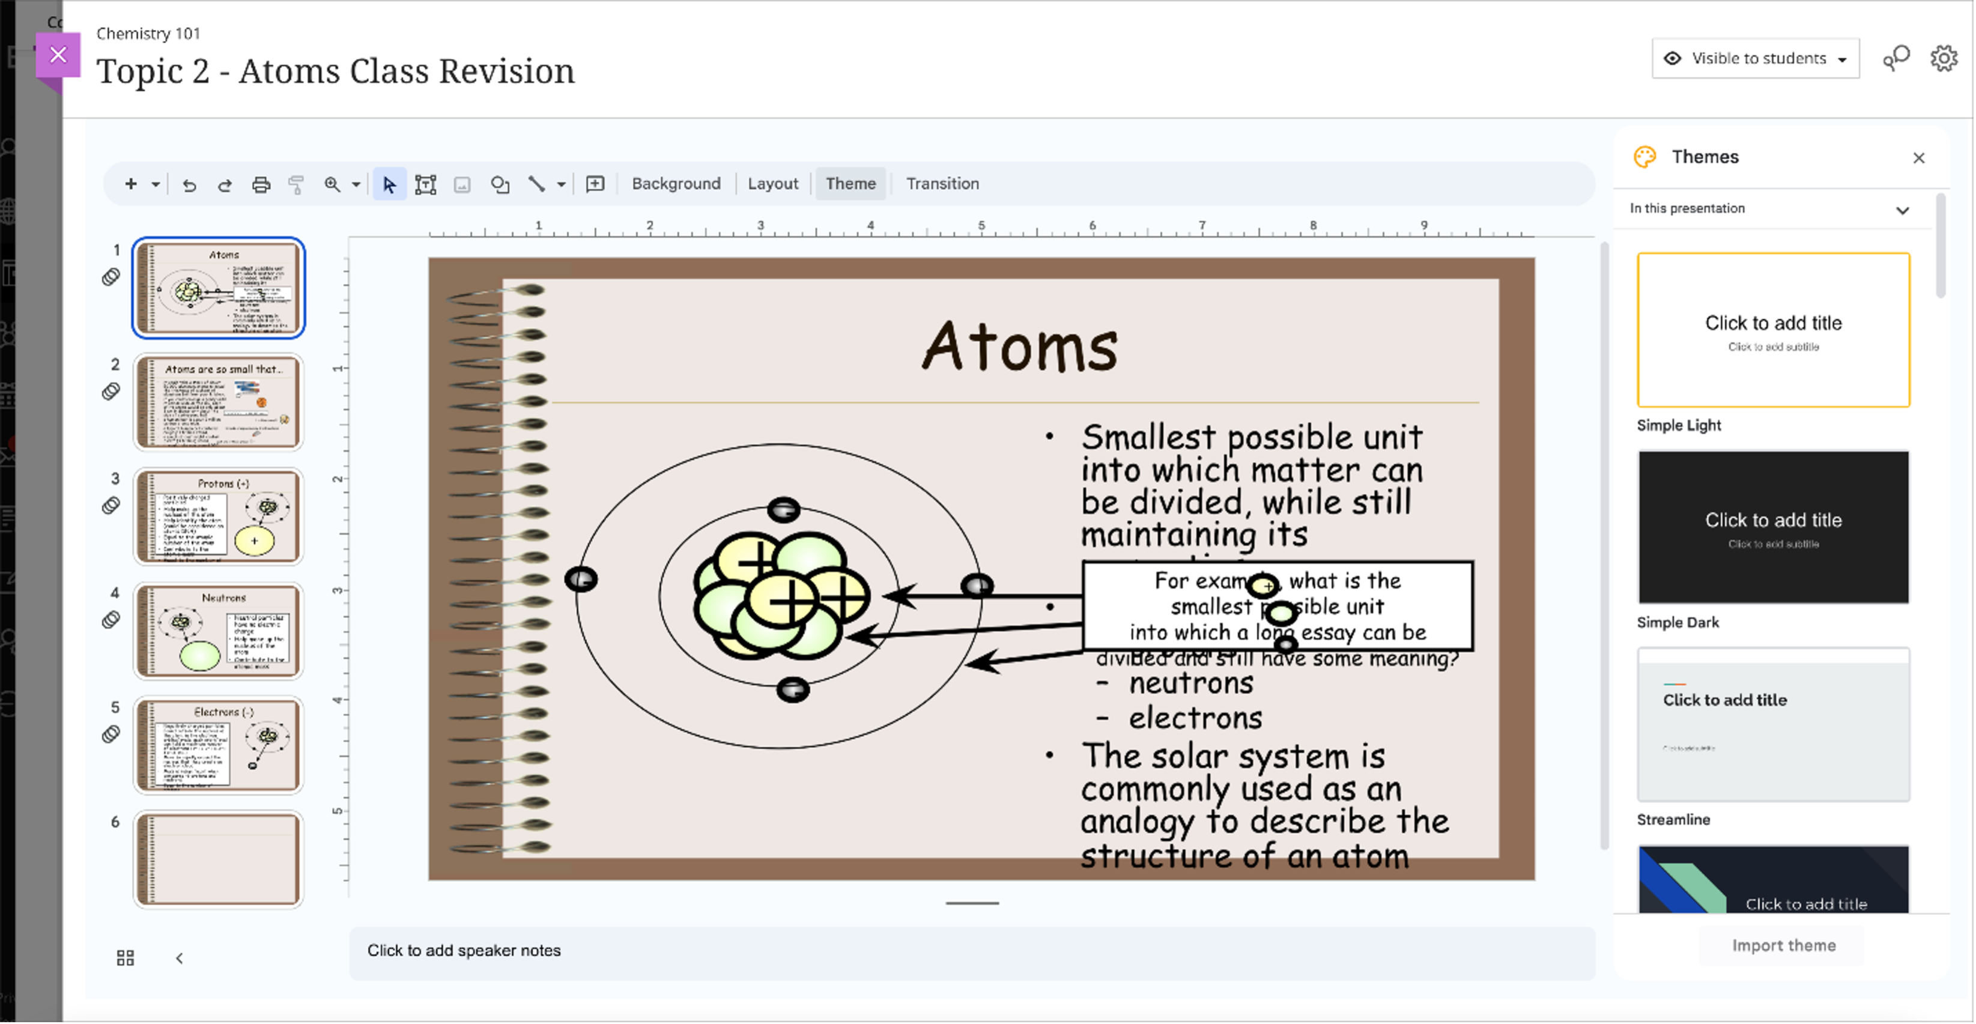Select the line tool
The image size is (1976, 1024).
536,184
